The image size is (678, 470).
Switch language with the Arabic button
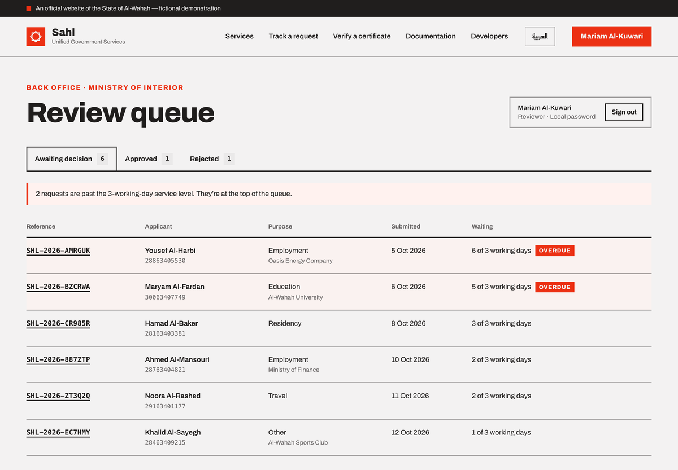[540, 36]
